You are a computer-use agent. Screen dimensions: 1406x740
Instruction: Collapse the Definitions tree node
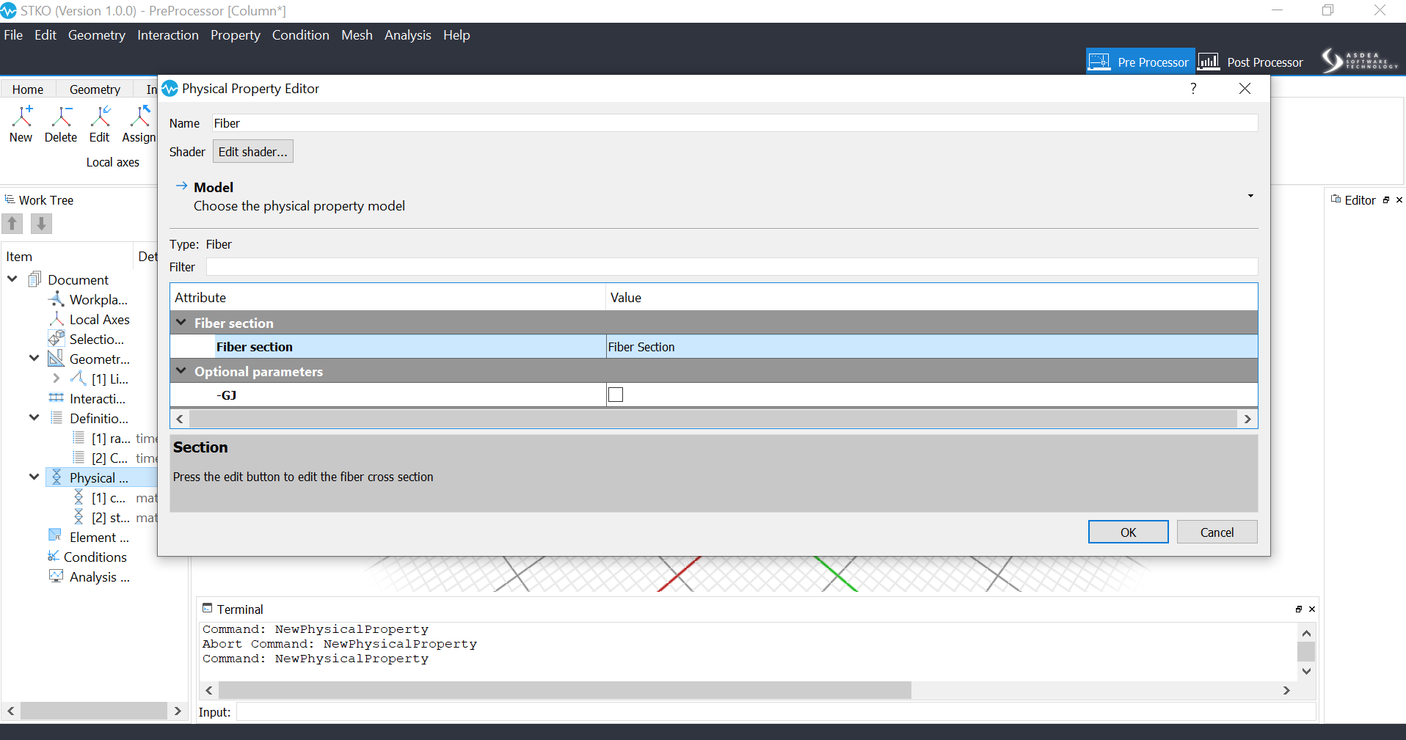coord(34,418)
